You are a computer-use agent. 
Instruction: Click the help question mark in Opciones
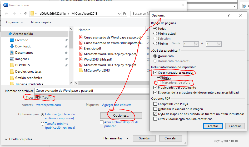229,15
